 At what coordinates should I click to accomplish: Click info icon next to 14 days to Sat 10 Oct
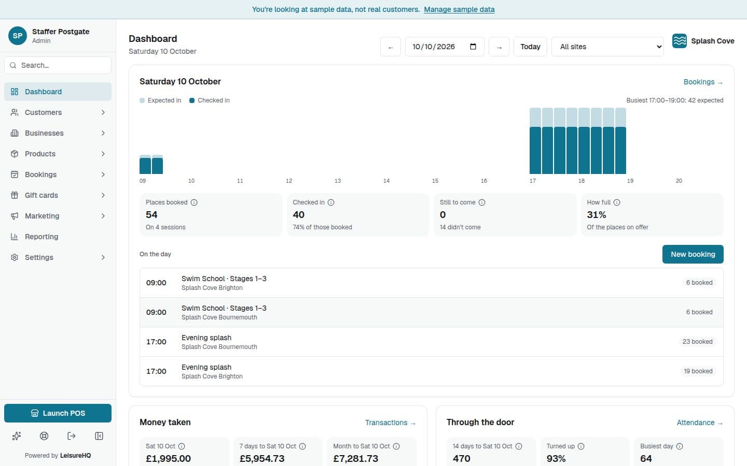click(x=519, y=446)
